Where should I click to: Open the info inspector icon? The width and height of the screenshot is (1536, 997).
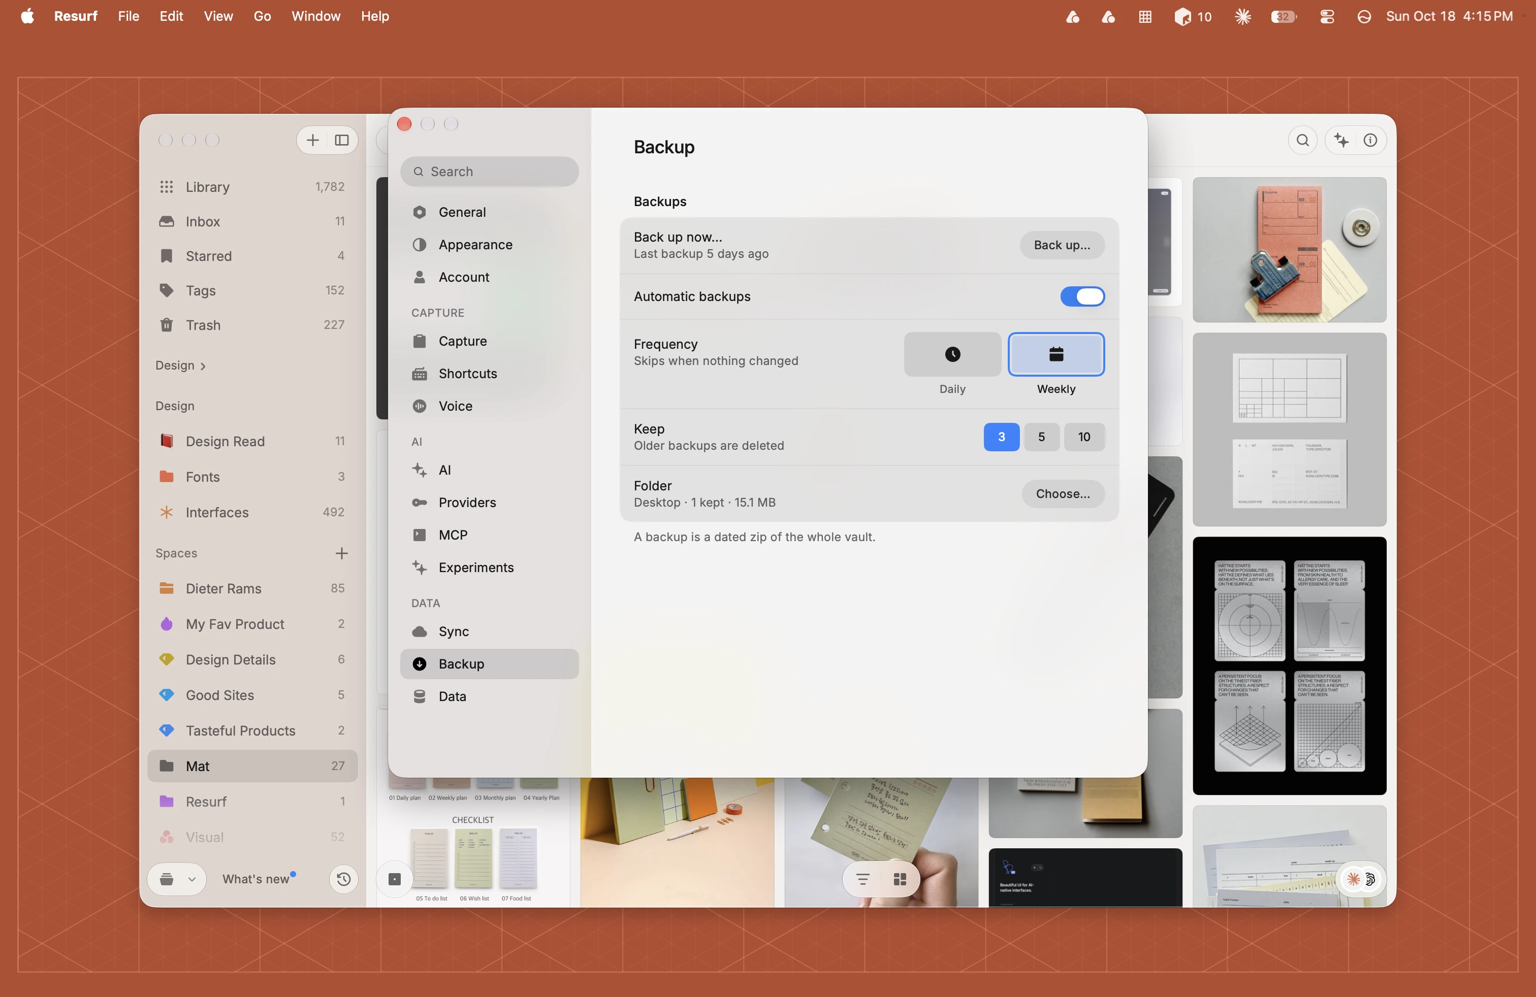pyautogui.click(x=1370, y=140)
